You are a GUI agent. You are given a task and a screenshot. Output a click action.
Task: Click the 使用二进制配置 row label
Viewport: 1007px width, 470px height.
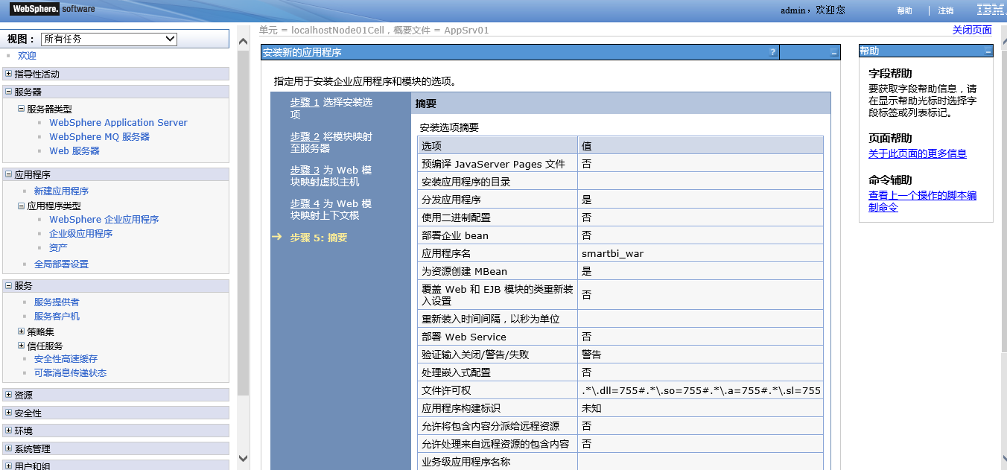pyautogui.click(x=456, y=217)
